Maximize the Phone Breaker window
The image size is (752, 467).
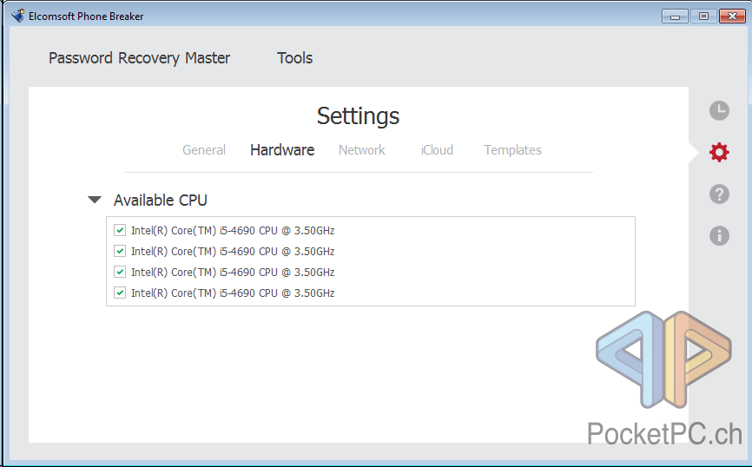703,16
